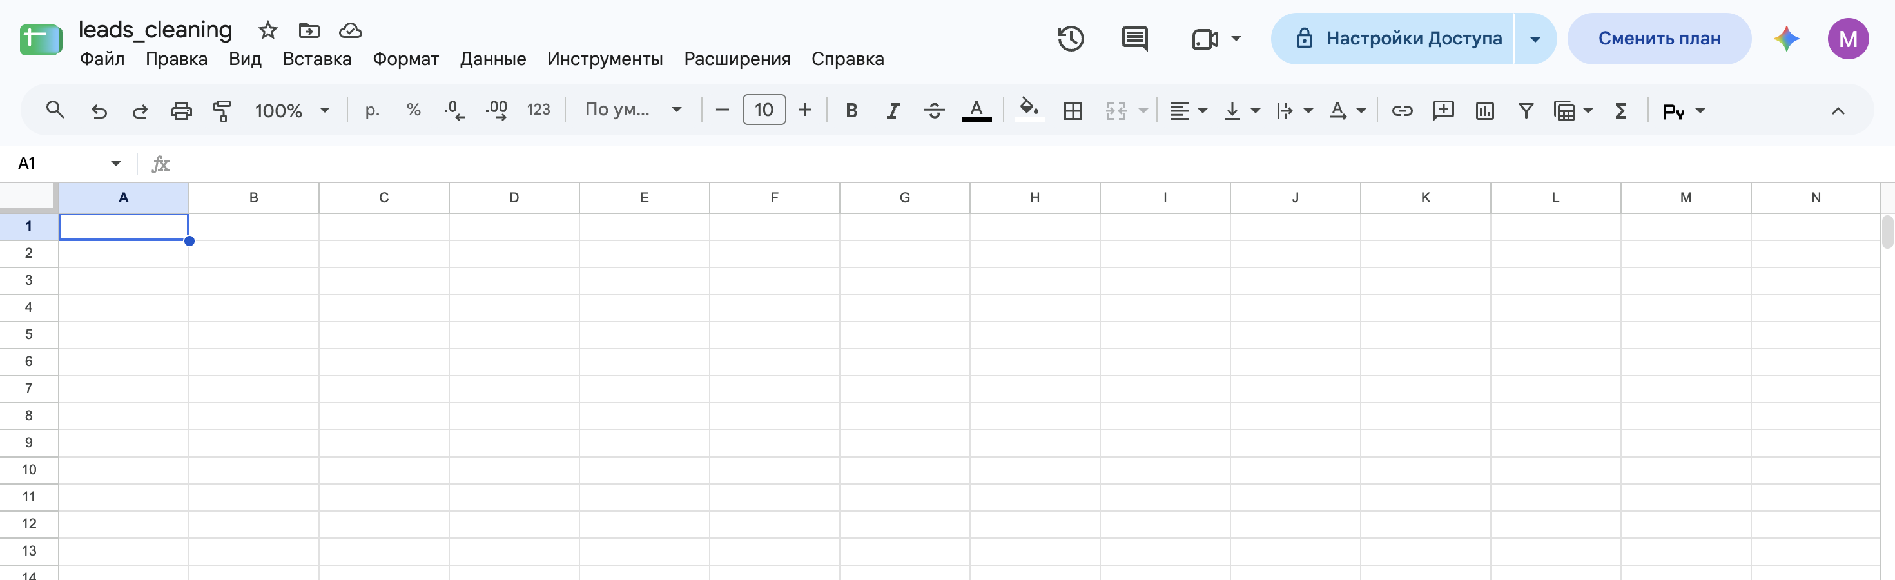This screenshot has height=580, width=1895.
Task: Open the Данные menu
Action: 493,59
